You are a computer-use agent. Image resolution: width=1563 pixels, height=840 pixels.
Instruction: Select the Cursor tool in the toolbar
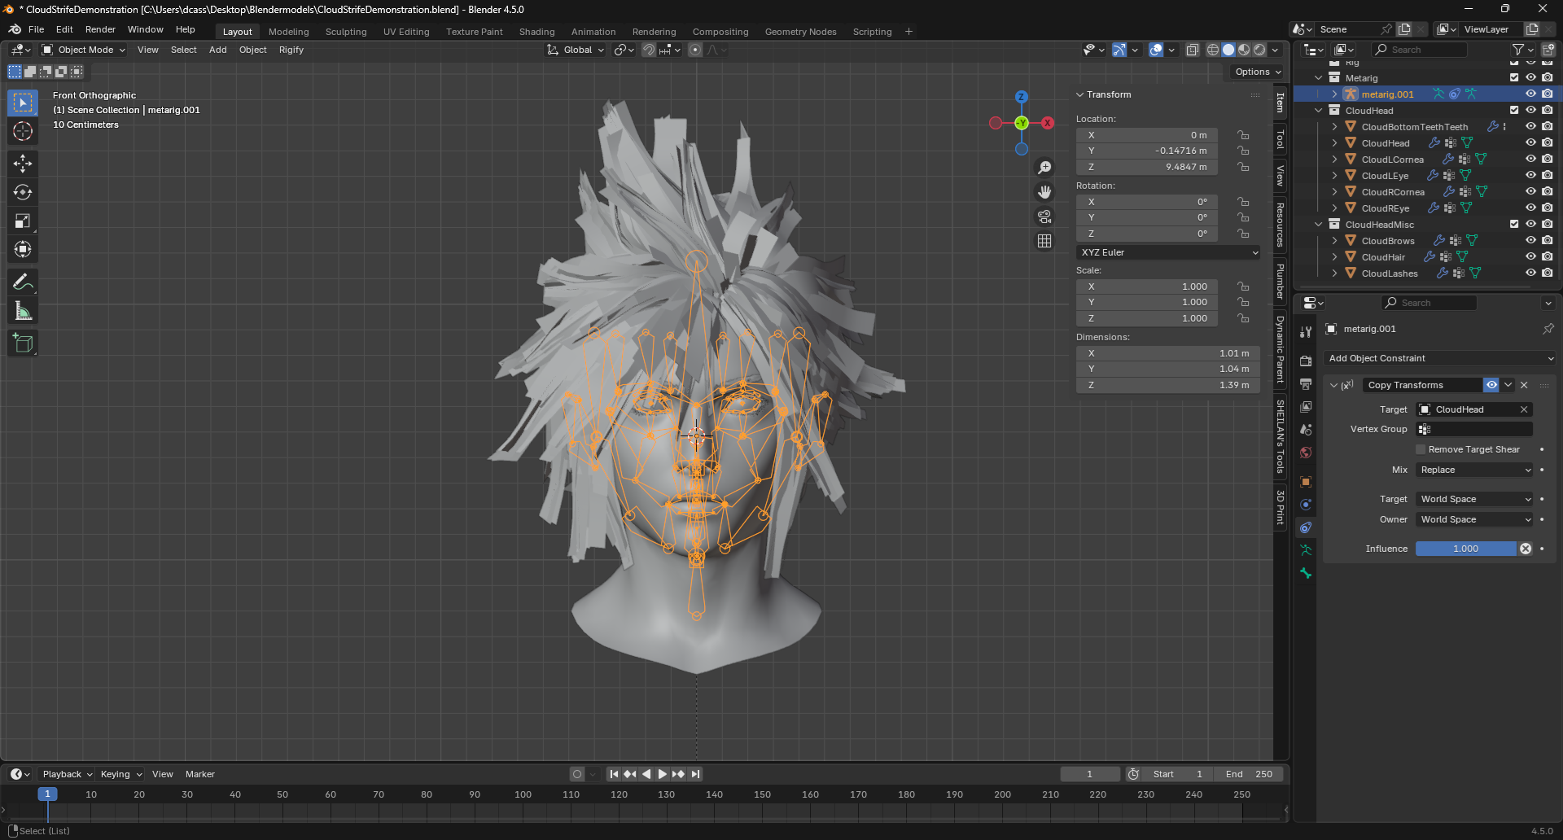(23, 132)
